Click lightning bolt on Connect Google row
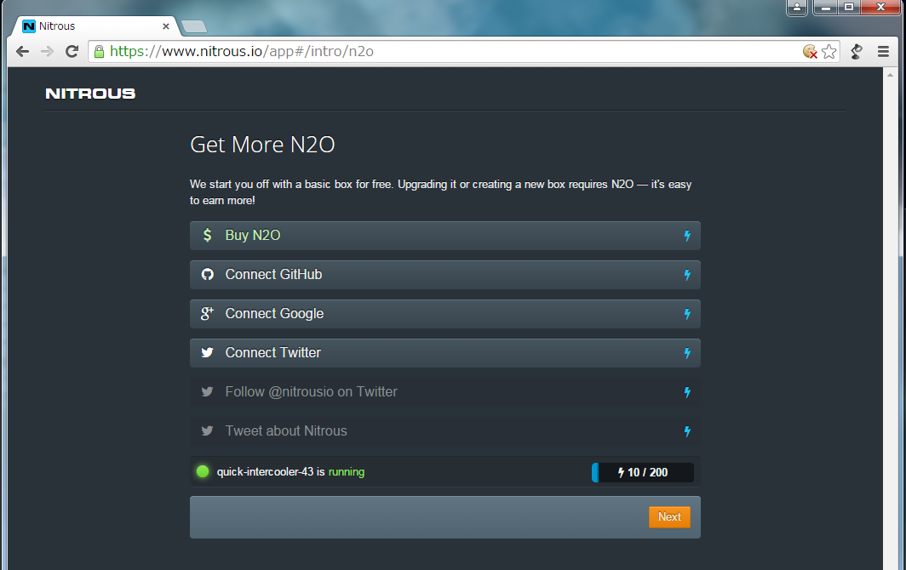This screenshot has height=570, width=906. (x=687, y=314)
